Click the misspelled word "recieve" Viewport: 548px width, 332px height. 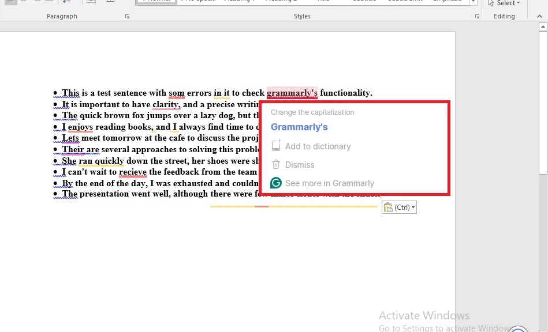(133, 172)
